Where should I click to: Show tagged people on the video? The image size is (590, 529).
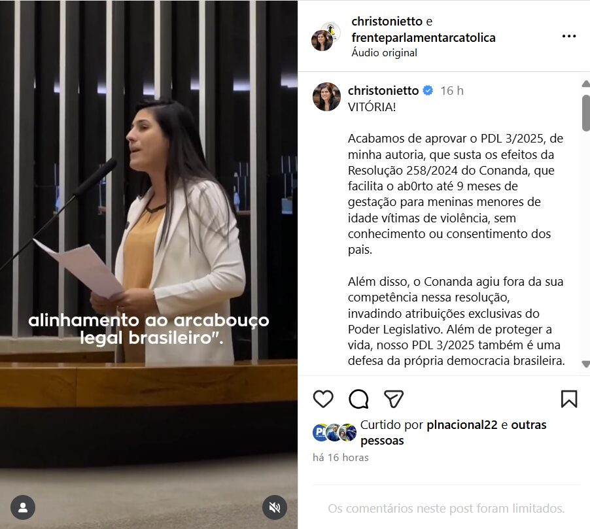(x=23, y=507)
